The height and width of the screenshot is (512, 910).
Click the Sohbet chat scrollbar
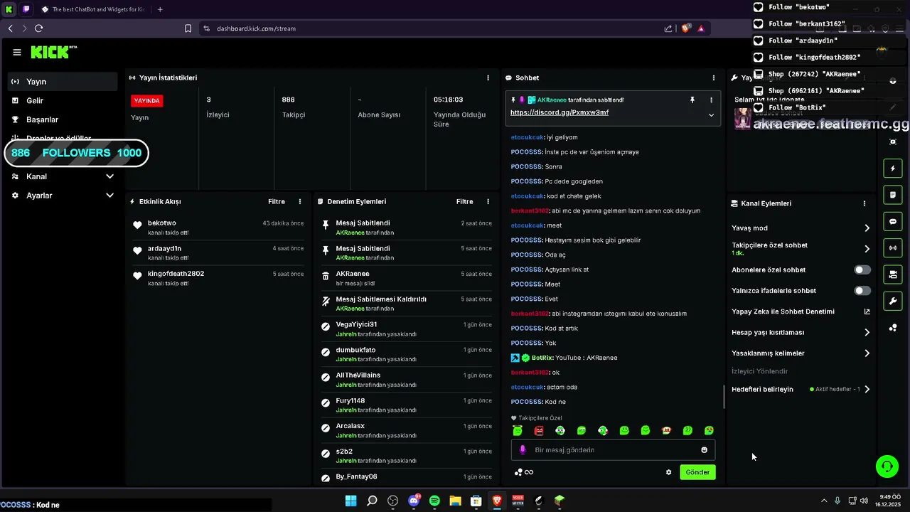click(723, 396)
